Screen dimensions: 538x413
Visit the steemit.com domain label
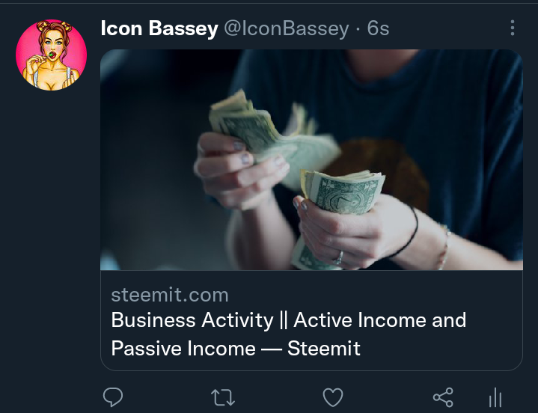(170, 295)
